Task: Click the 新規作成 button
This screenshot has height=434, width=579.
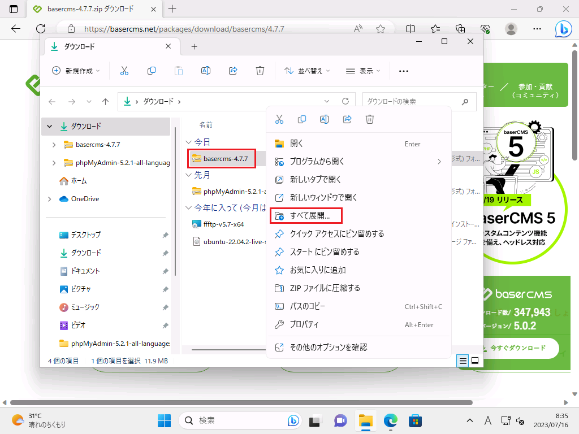Action: click(x=76, y=71)
